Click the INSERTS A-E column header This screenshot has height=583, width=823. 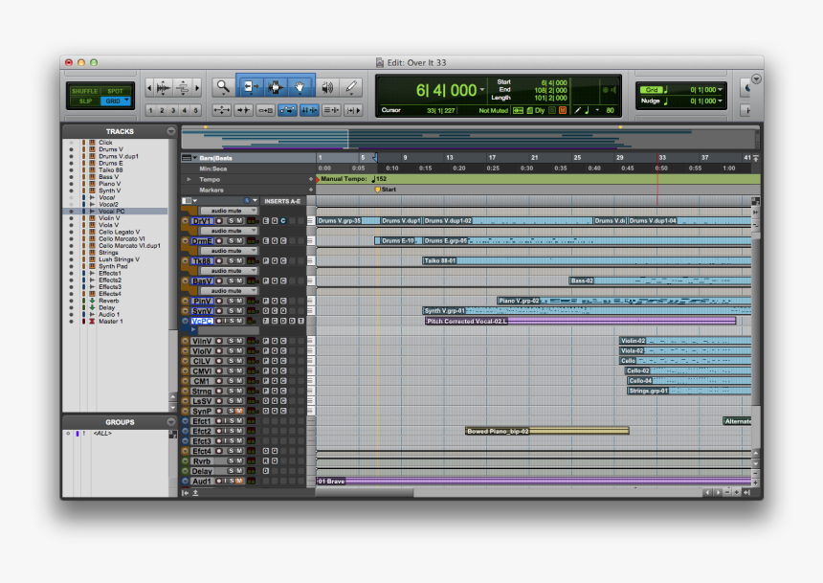[282, 201]
